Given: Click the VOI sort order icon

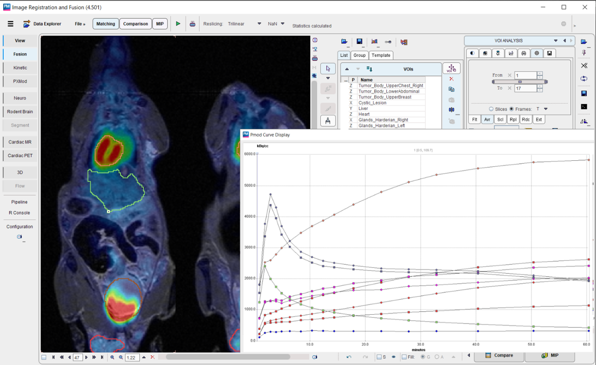Looking at the screenshot, I should pos(369,69).
